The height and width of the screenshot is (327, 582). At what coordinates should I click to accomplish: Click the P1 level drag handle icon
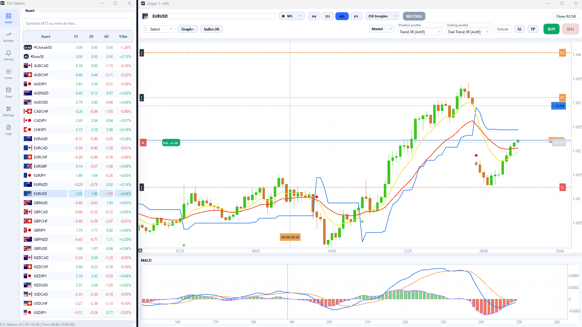tap(142, 98)
